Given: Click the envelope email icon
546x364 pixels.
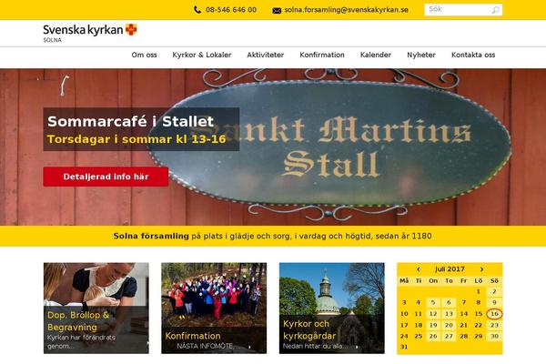Looking at the screenshot, I should click(277, 10).
